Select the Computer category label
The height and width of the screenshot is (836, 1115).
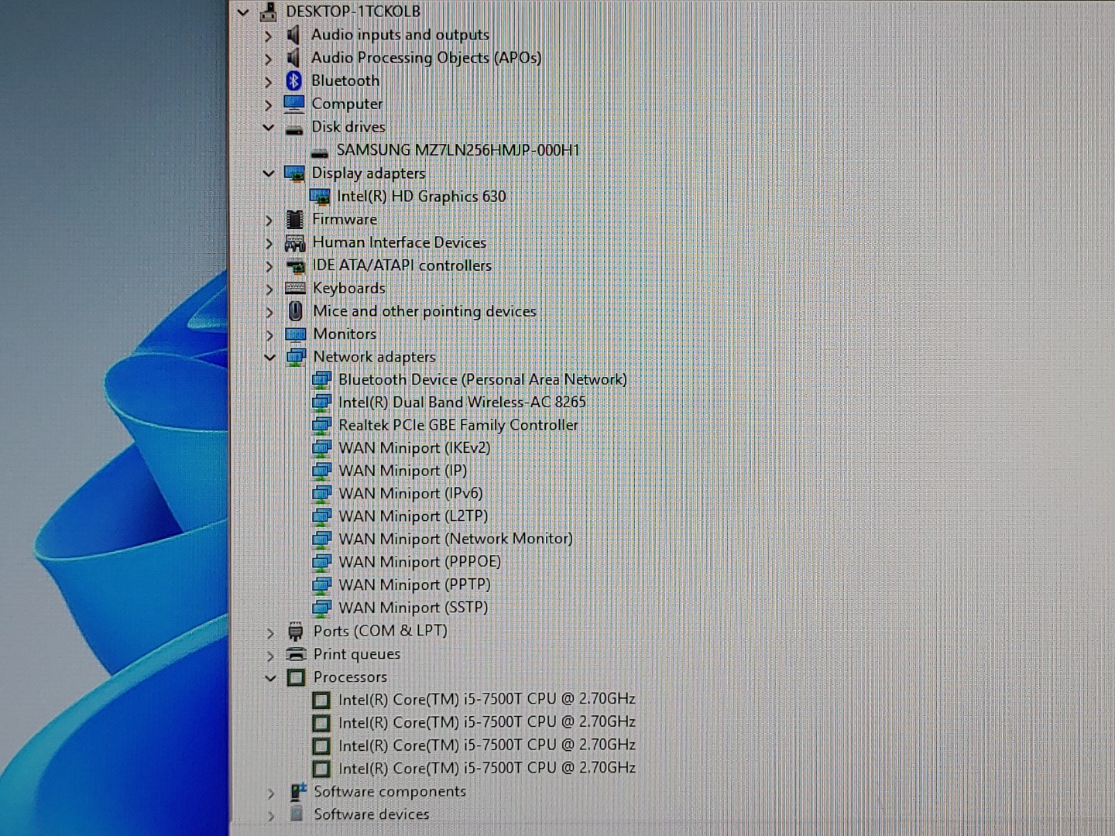point(347,104)
